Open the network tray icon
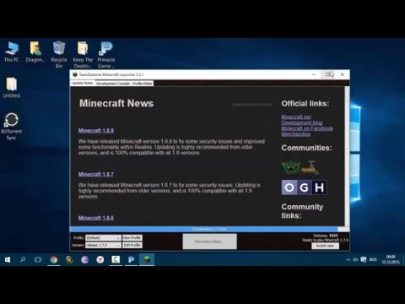The width and height of the screenshot is (405, 304). [x=364, y=259]
